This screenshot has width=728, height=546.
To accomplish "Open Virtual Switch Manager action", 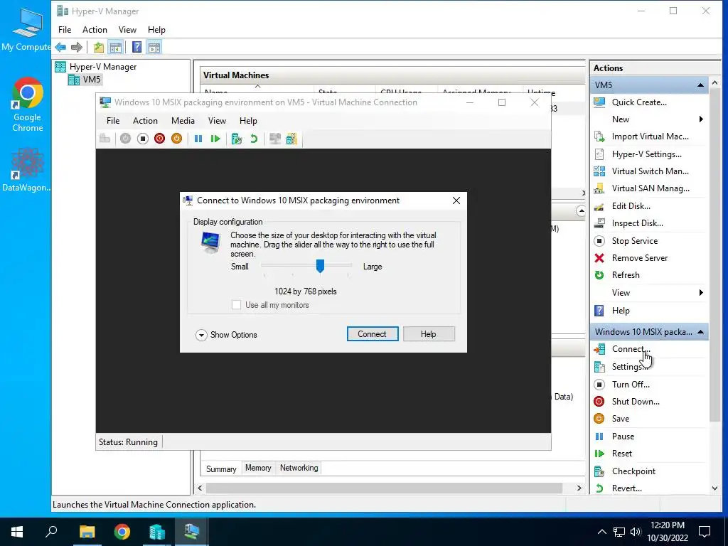I will point(650,171).
